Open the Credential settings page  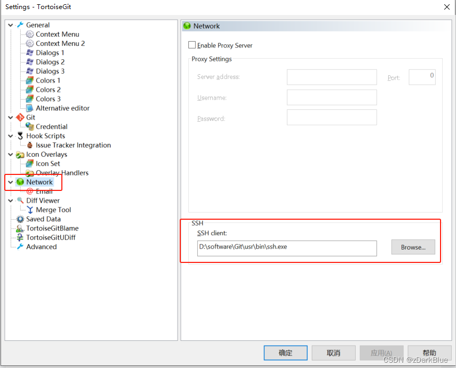(52, 126)
